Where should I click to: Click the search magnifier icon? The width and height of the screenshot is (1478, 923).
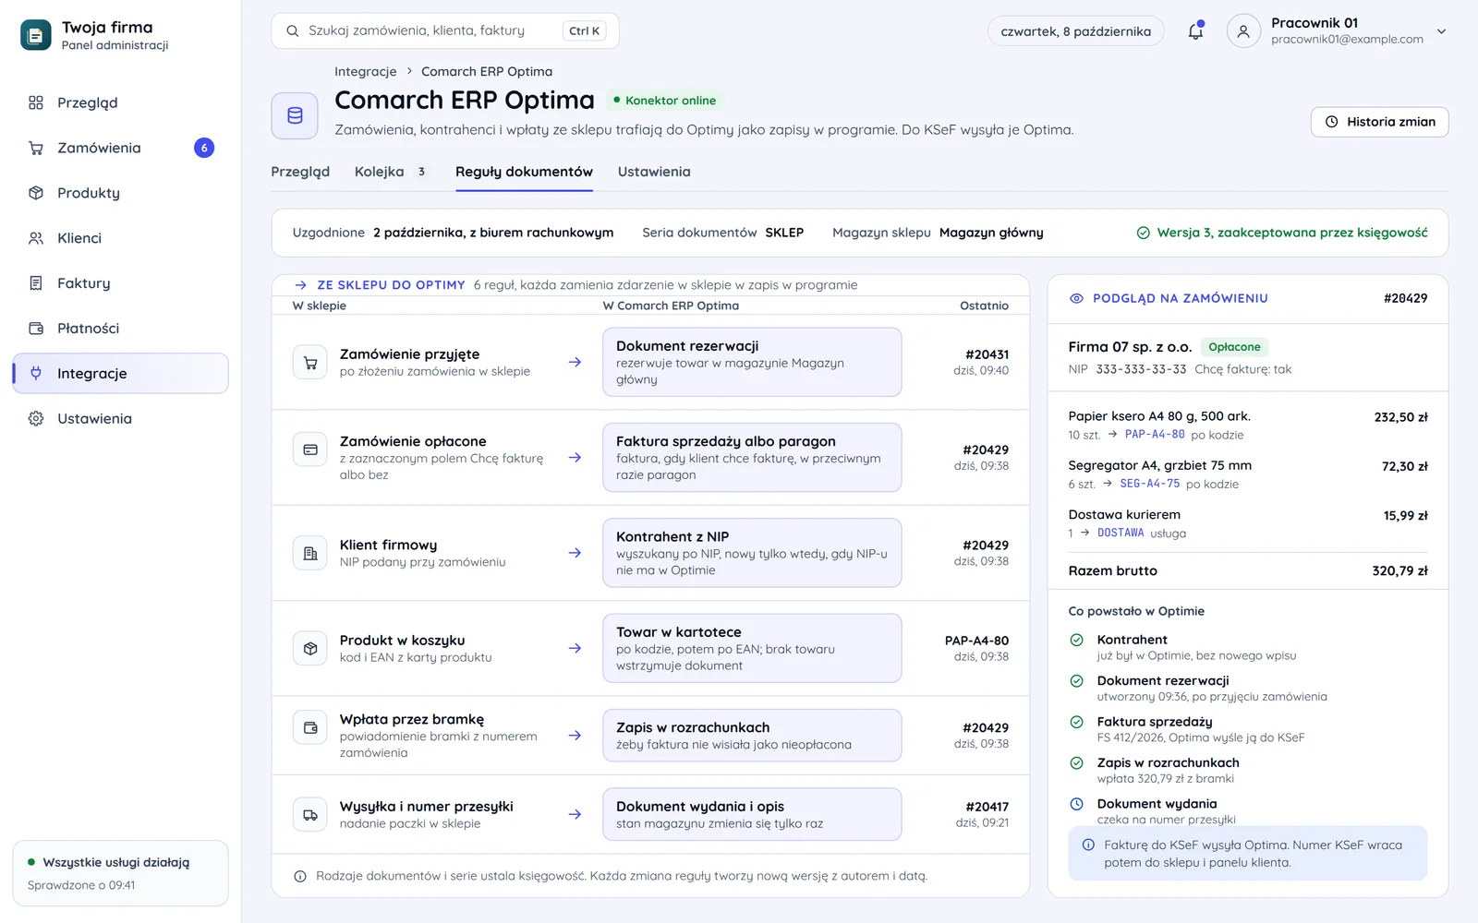click(x=292, y=30)
